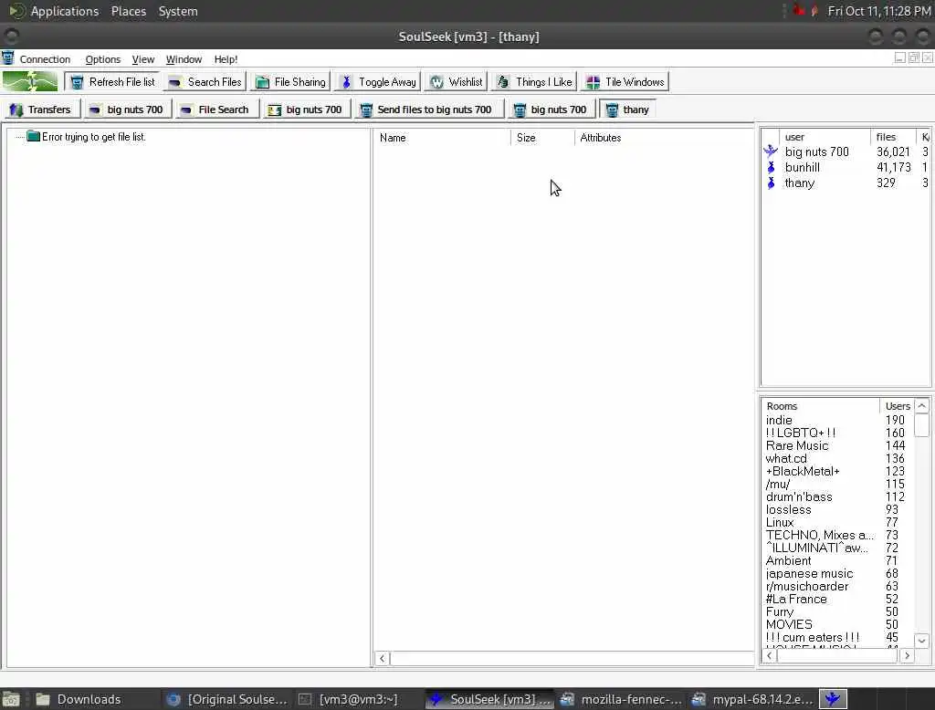Click the Search Files icon
The height and width of the screenshot is (710, 935).
pyautogui.click(x=174, y=83)
